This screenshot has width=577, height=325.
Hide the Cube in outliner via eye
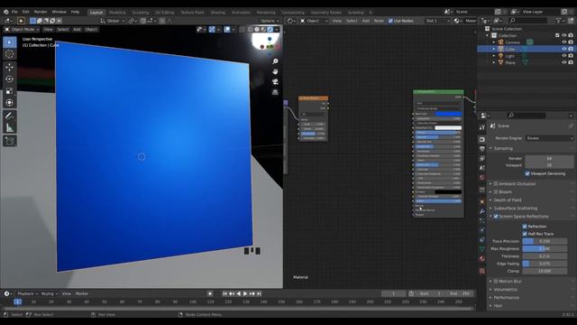564,49
